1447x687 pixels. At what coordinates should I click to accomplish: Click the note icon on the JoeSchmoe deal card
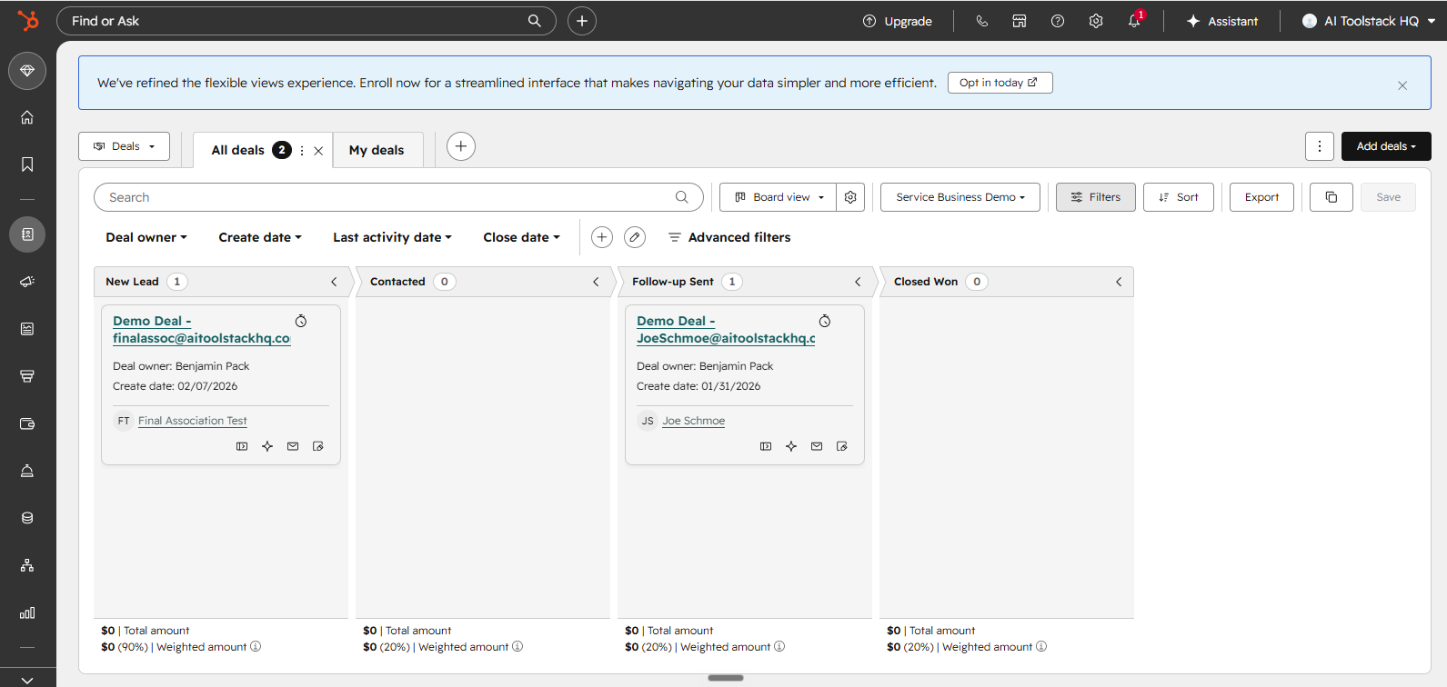click(842, 446)
